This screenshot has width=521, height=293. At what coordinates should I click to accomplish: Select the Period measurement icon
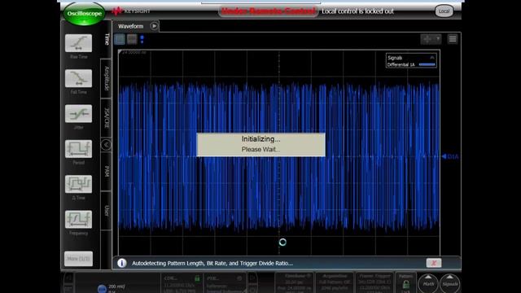78,149
